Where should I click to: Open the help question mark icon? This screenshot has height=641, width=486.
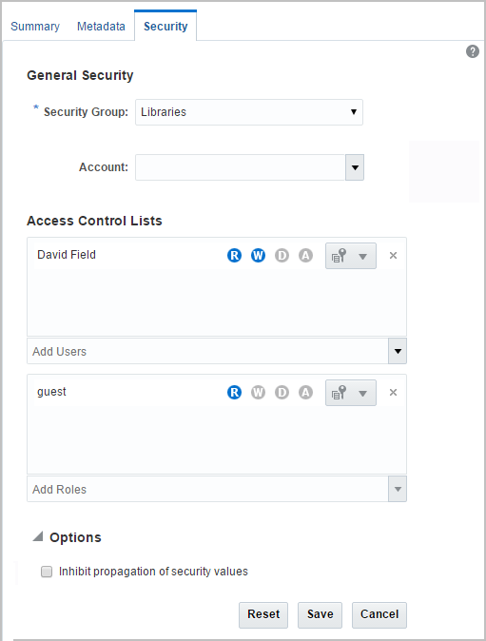473,51
